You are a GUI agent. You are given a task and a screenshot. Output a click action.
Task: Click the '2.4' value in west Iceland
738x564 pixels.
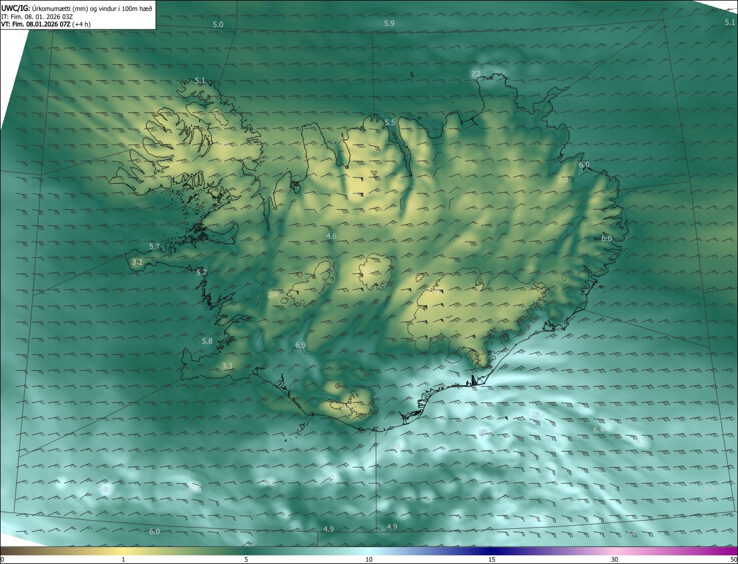(x=273, y=295)
